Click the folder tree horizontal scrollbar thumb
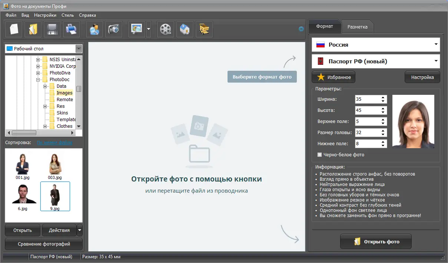This screenshot has width=448, height=263. (24, 133)
